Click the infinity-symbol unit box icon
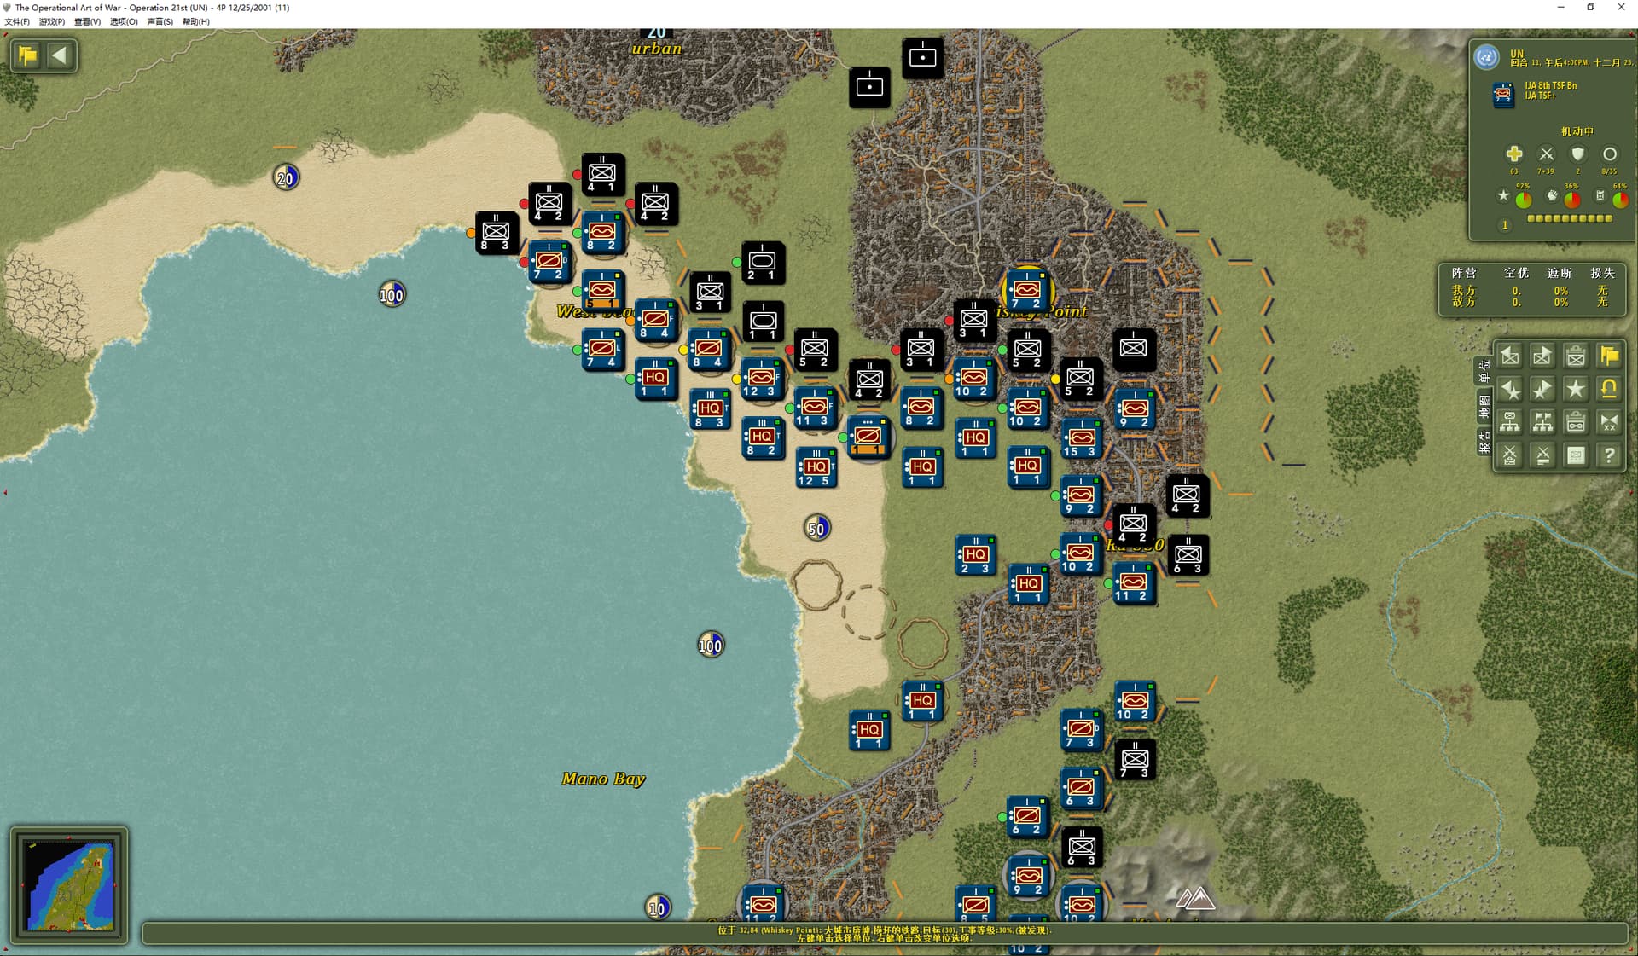The image size is (1638, 956). (x=1576, y=422)
